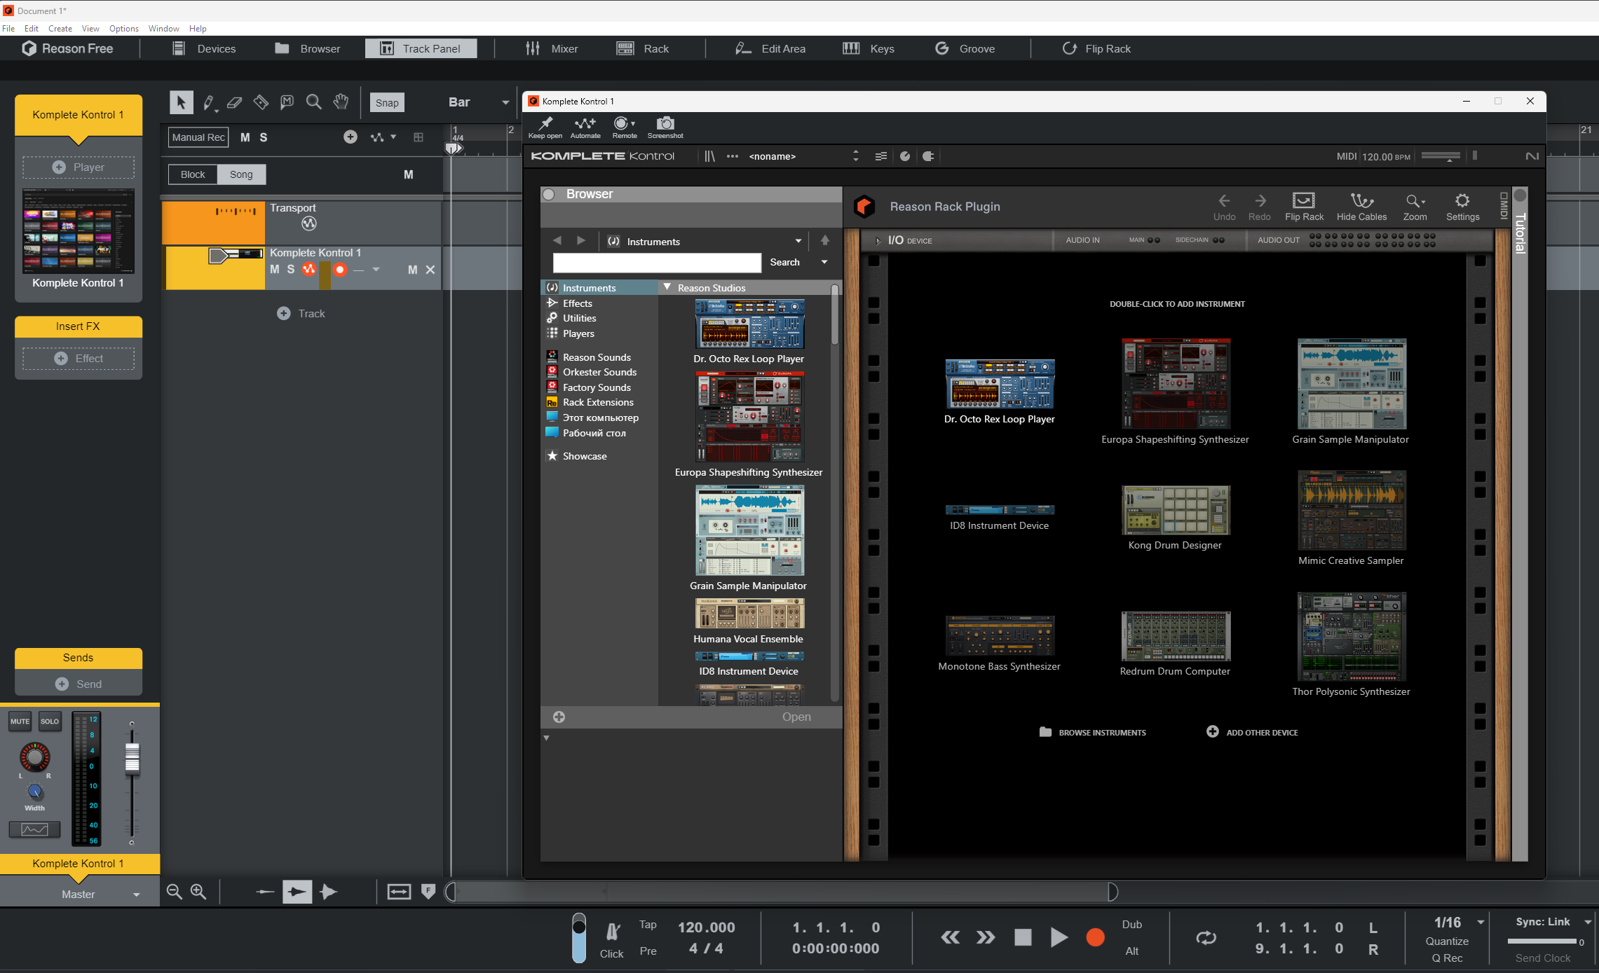The image size is (1599, 973).
Task: Switch to the Mixer view
Action: pos(552,48)
